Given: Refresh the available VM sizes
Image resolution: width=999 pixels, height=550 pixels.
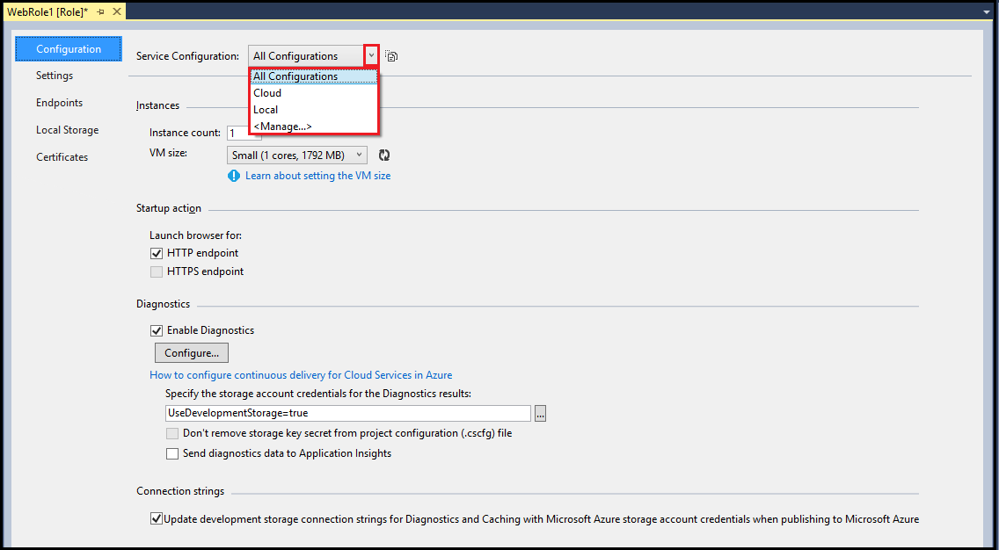Looking at the screenshot, I should click(385, 154).
